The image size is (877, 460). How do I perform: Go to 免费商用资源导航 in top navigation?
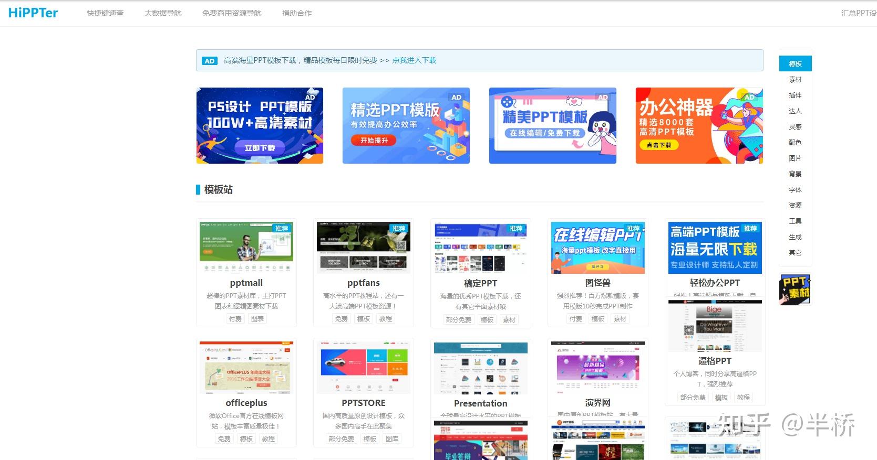coord(232,13)
